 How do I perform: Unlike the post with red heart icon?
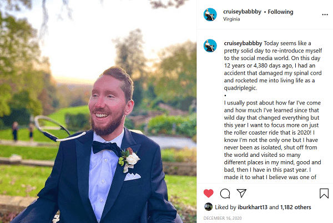(208, 193)
